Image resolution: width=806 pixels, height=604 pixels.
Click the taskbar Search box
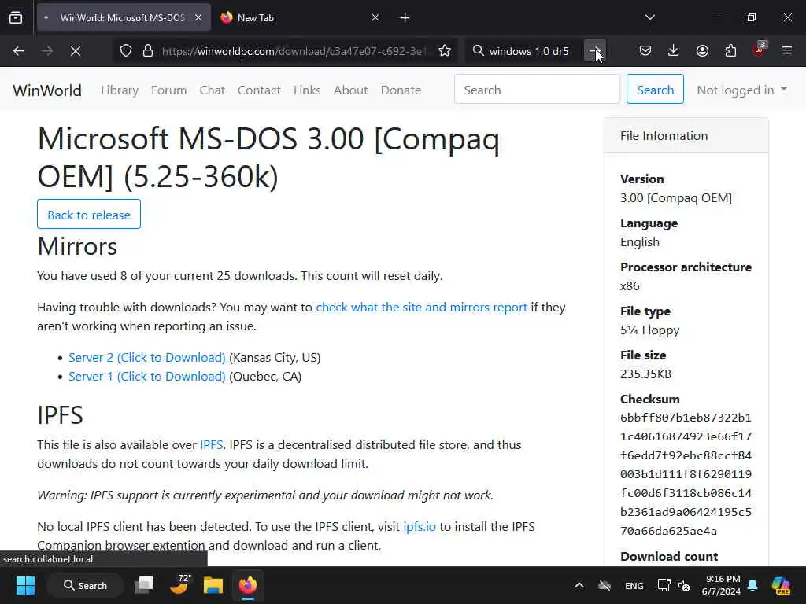pyautogui.click(x=85, y=585)
